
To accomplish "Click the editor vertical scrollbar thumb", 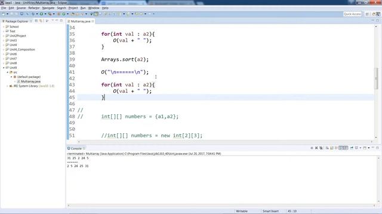I will (376, 78).
